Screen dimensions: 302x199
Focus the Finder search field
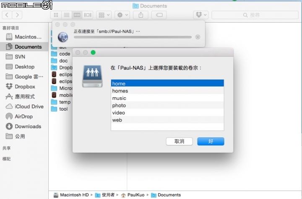pos(255,15)
